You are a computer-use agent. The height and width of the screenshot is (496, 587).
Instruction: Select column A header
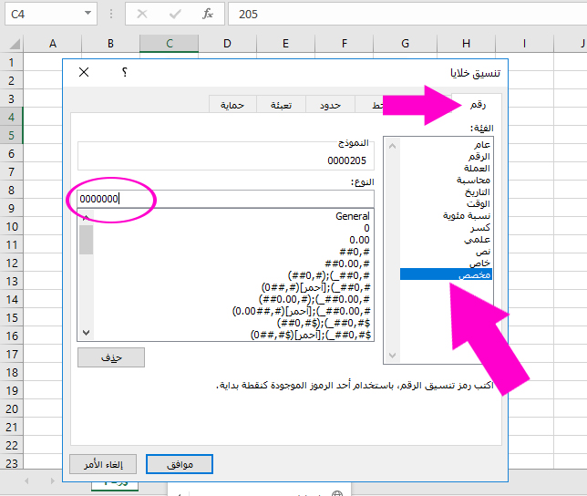pyautogui.click(x=53, y=44)
